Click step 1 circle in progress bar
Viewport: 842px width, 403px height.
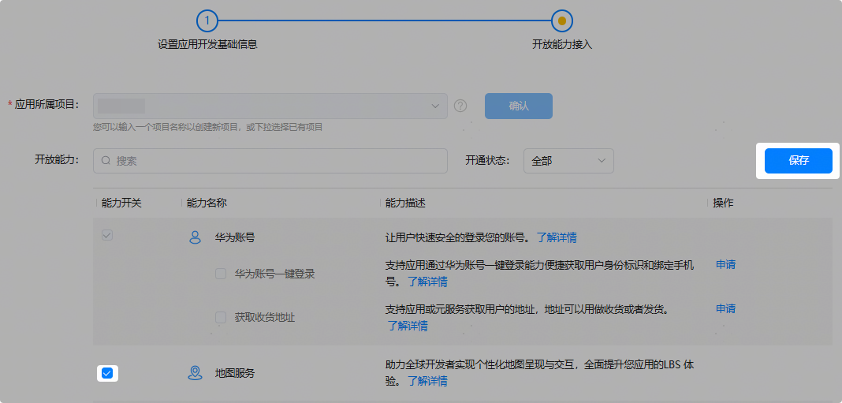click(207, 21)
